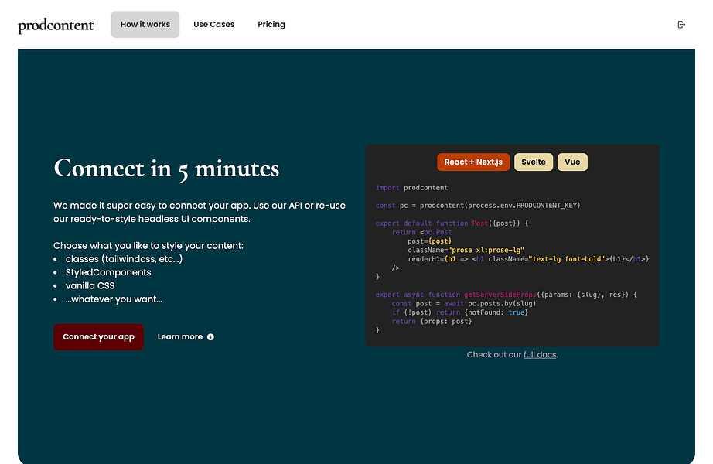Switch to the Svelte code tab

(534, 162)
